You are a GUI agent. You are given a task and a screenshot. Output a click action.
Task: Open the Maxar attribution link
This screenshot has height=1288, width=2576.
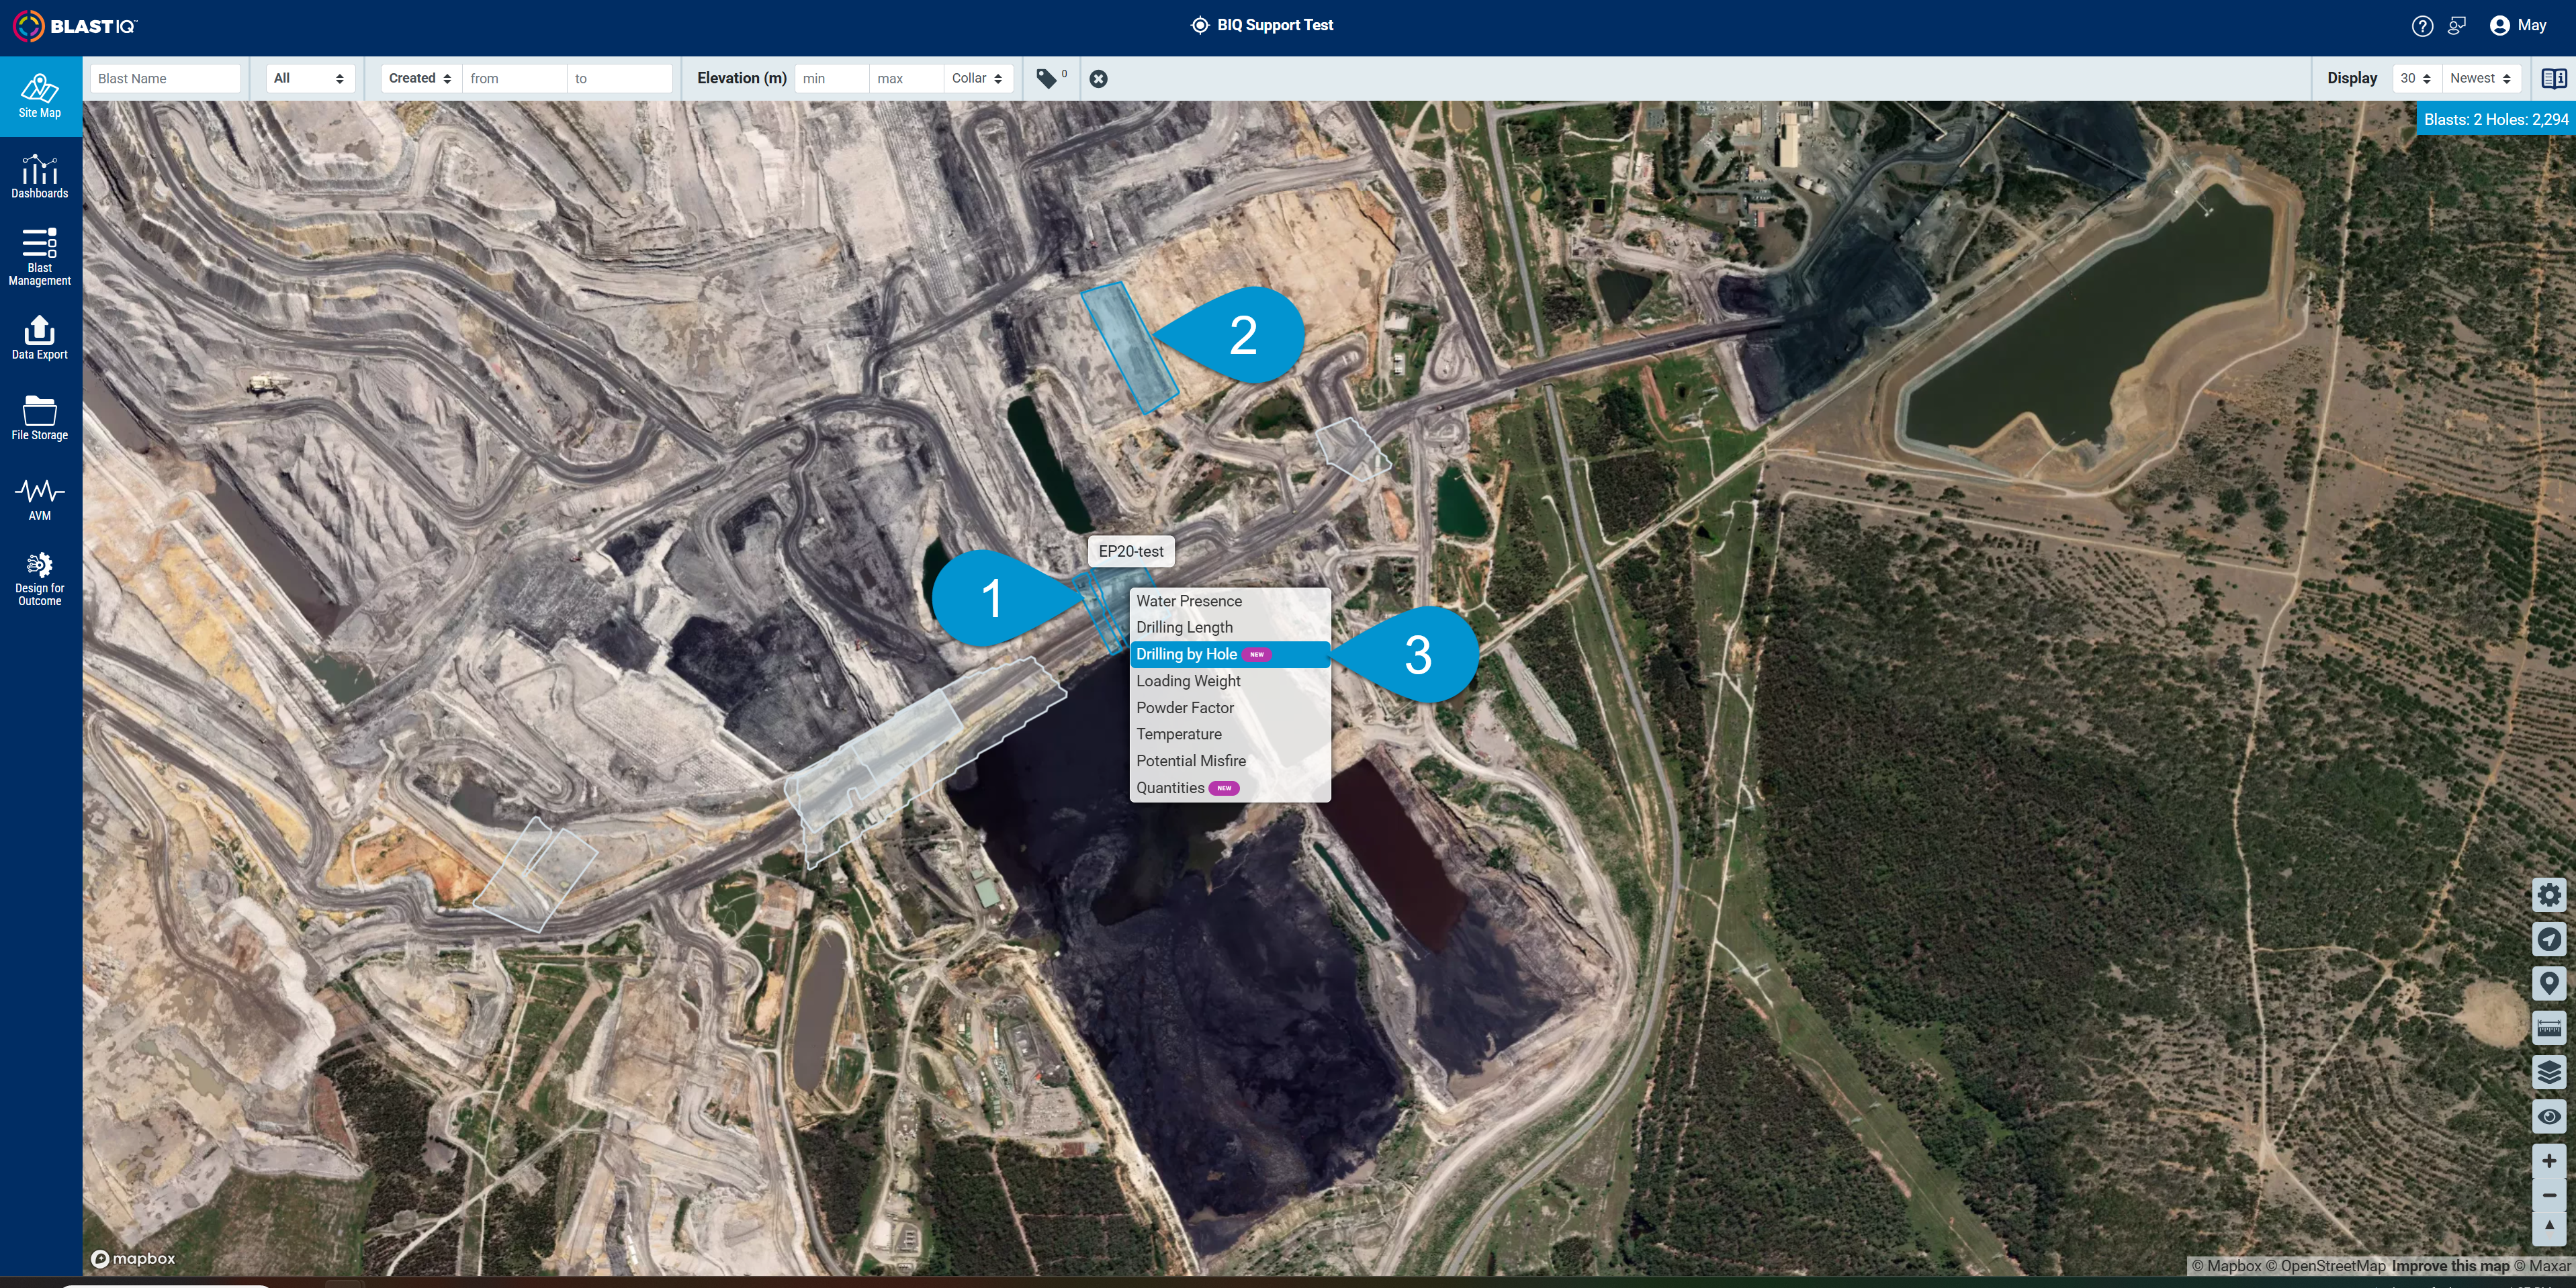(x=2541, y=1266)
